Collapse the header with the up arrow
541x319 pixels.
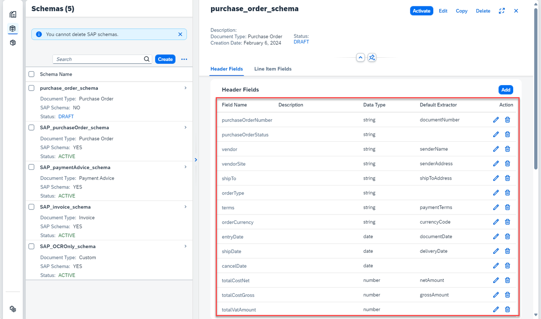(x=361, y=57)
